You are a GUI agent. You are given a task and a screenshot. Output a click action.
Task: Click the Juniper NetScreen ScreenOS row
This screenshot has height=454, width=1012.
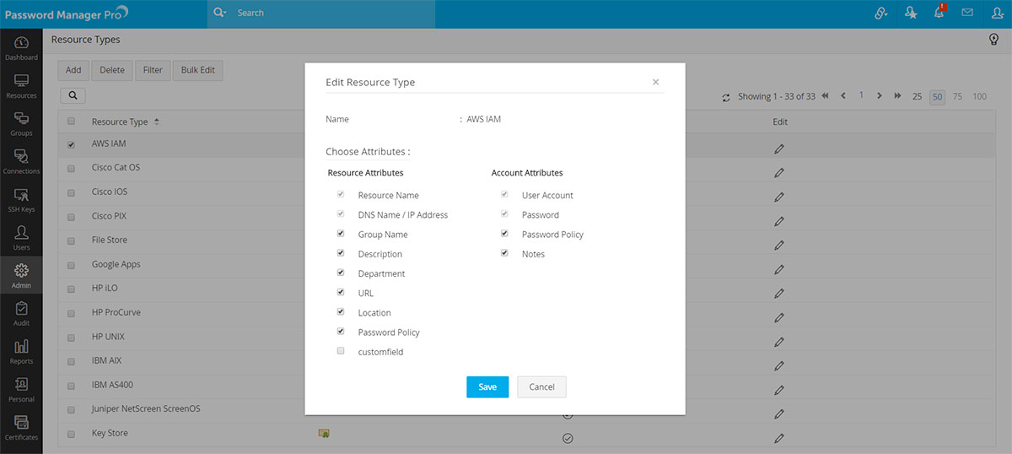(x=146, y=408)
